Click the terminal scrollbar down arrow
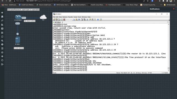This screenshot has width=177, height=99. [168, 70]
